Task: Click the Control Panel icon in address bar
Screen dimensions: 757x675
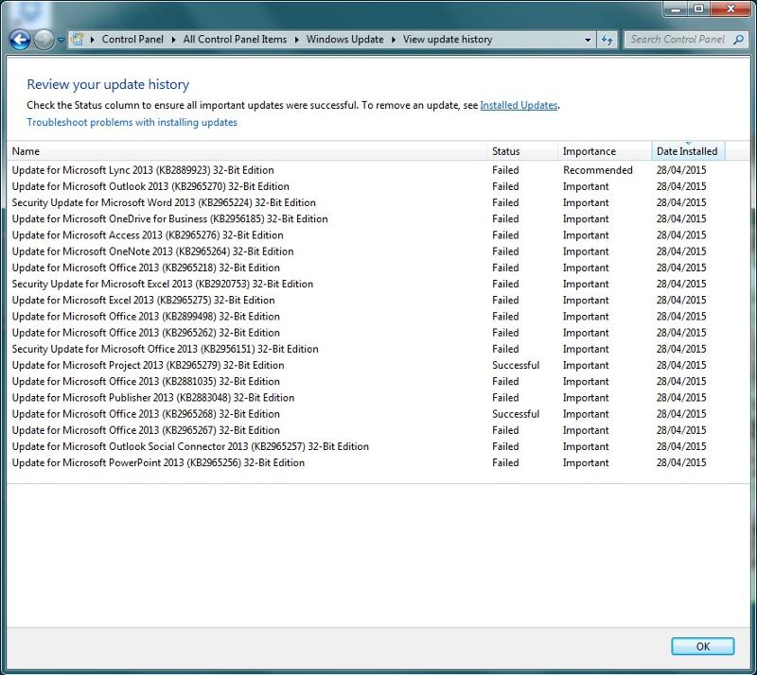Action: (x=78, y=40)
